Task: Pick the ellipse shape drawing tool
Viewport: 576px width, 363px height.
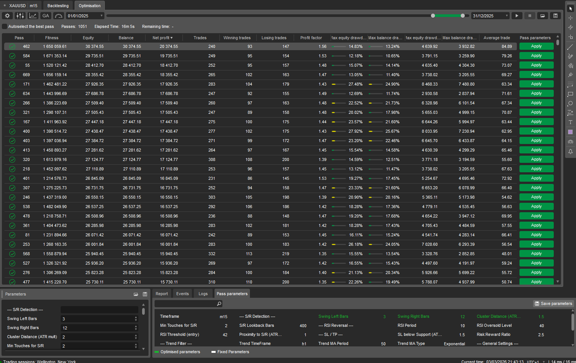Action: (570, 103)
